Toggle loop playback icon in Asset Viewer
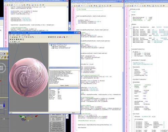 (23, 39)
